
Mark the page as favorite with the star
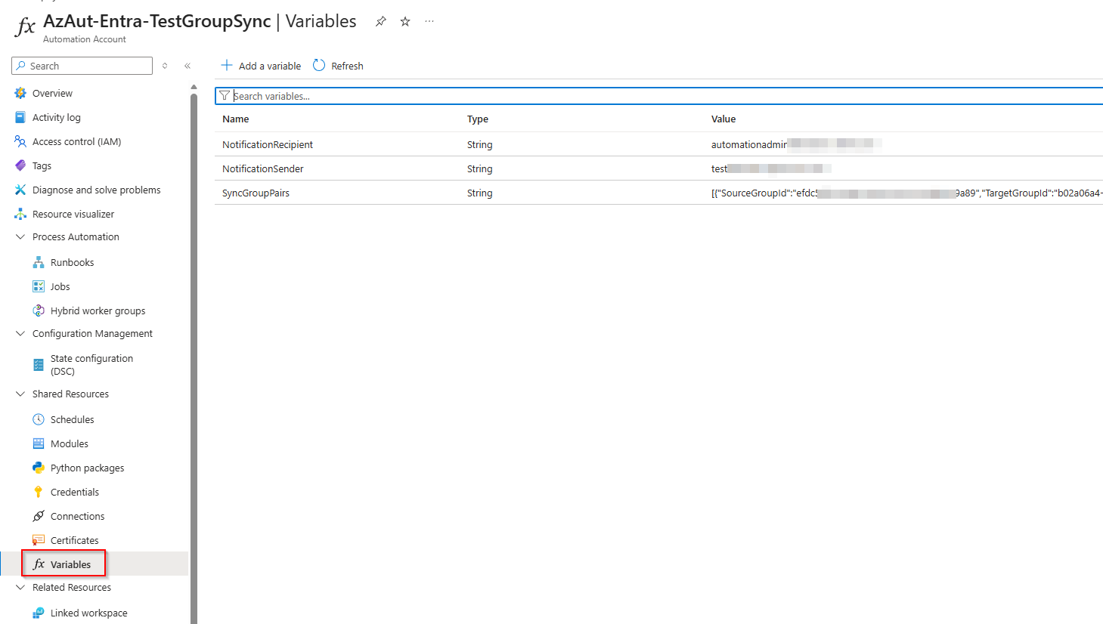click(x=405, y=21)
